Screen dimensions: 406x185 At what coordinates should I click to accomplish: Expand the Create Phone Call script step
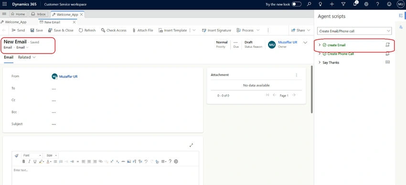point(320,54)
